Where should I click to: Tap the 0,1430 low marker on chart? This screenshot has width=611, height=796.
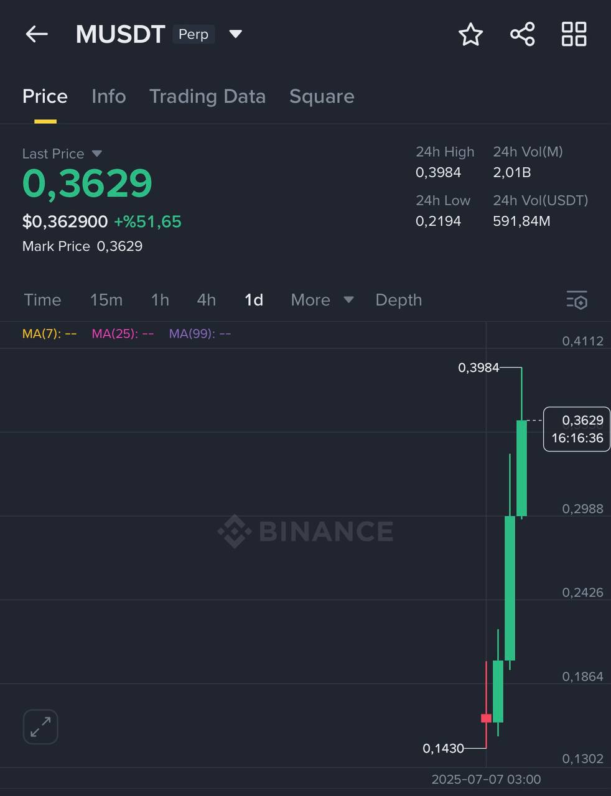[443, 748]
